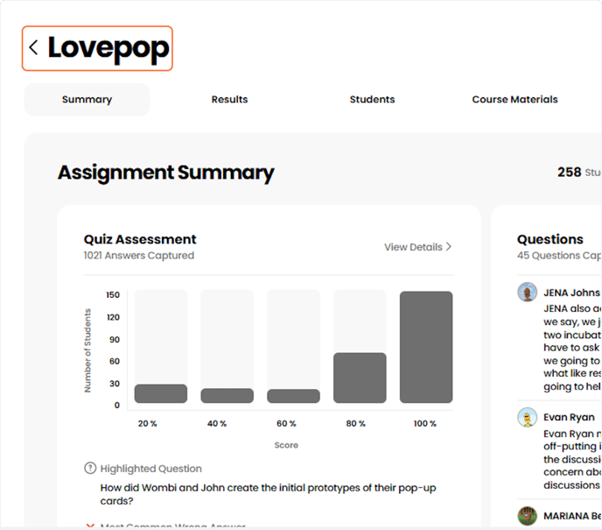Screen dimensions: 602x530
Task: Open the JENA Johns name in Questions
Action: [571, 293]
